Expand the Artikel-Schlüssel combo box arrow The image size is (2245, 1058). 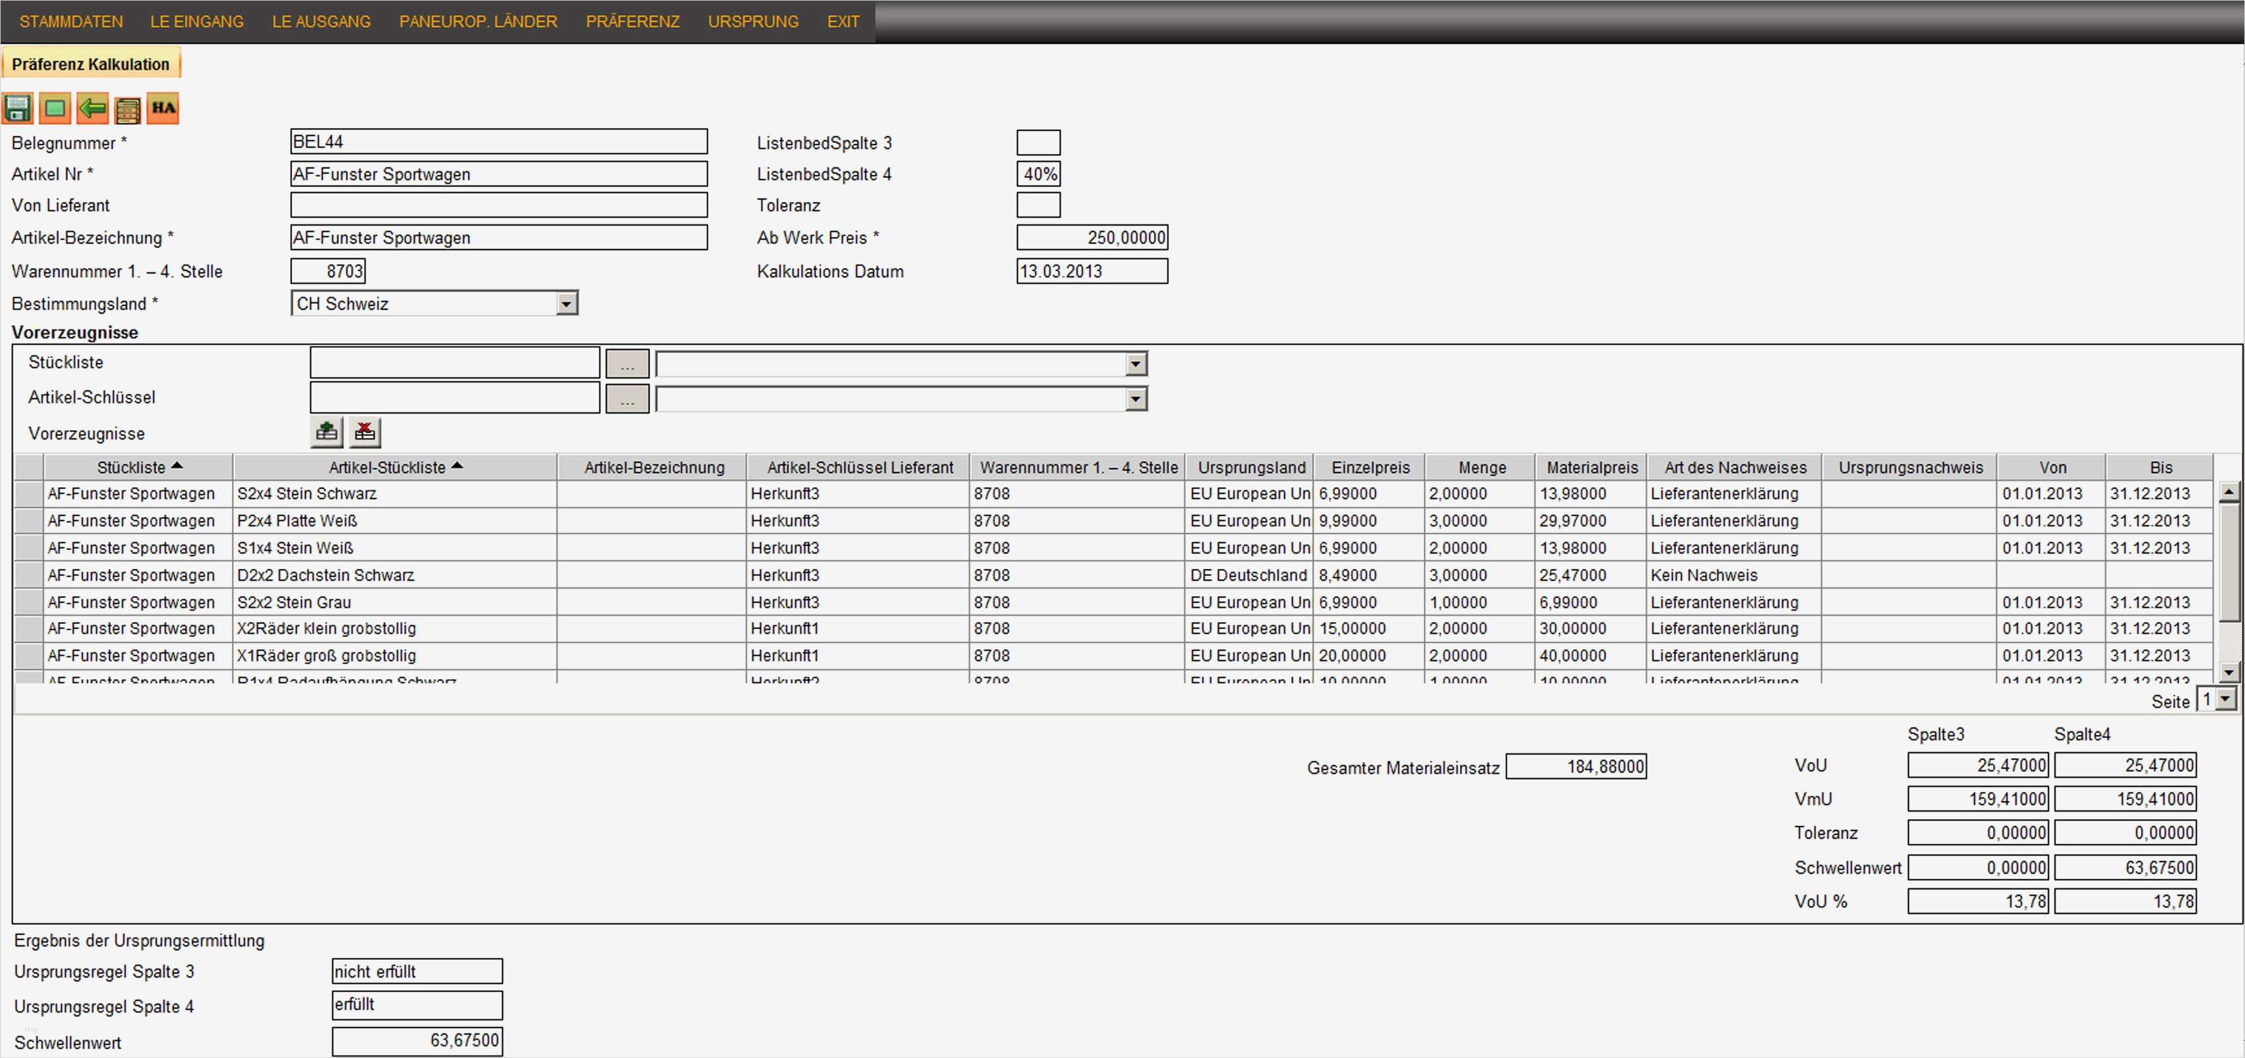(1135, 399)
